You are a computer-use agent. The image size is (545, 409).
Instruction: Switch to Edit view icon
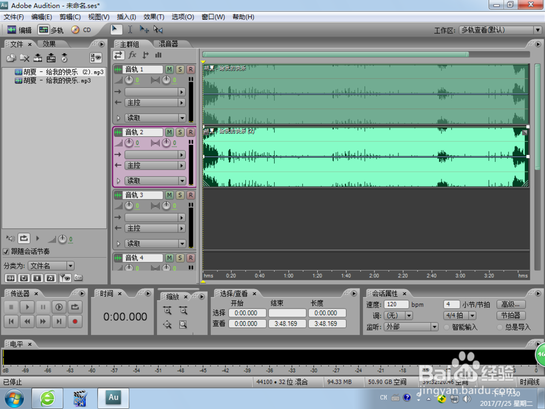tap(12, 30)
